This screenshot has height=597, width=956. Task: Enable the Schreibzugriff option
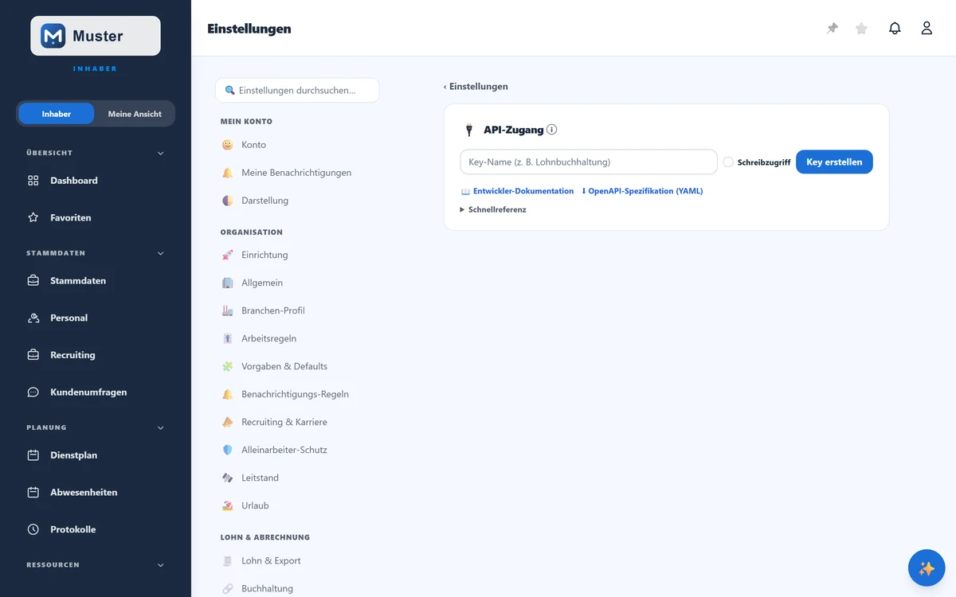[728, 162]
